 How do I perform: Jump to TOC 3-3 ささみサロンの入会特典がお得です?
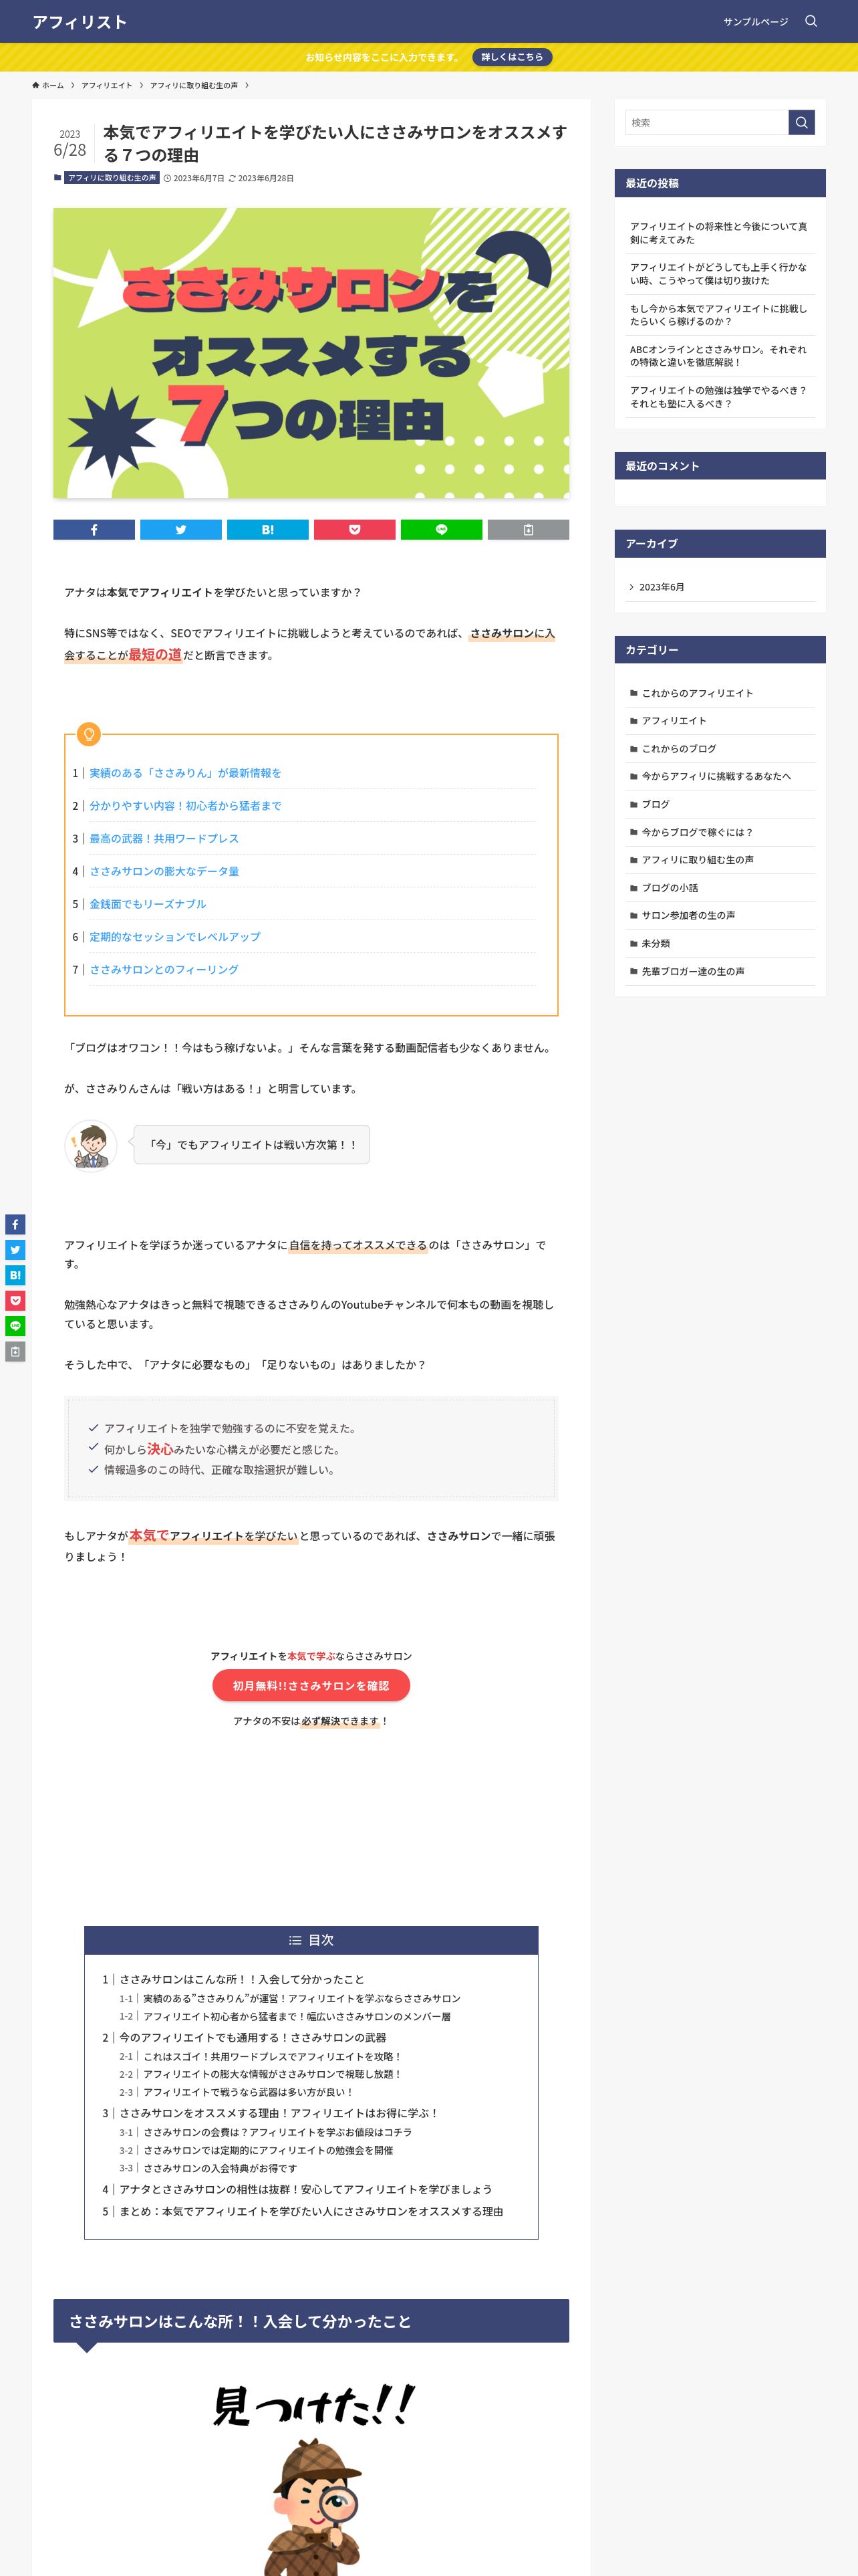pos(220,2168)
